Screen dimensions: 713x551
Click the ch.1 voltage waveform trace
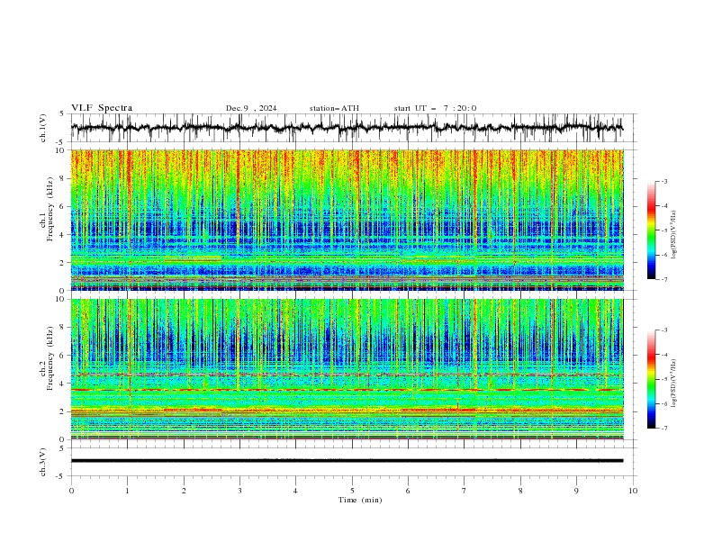click(347, 128)
